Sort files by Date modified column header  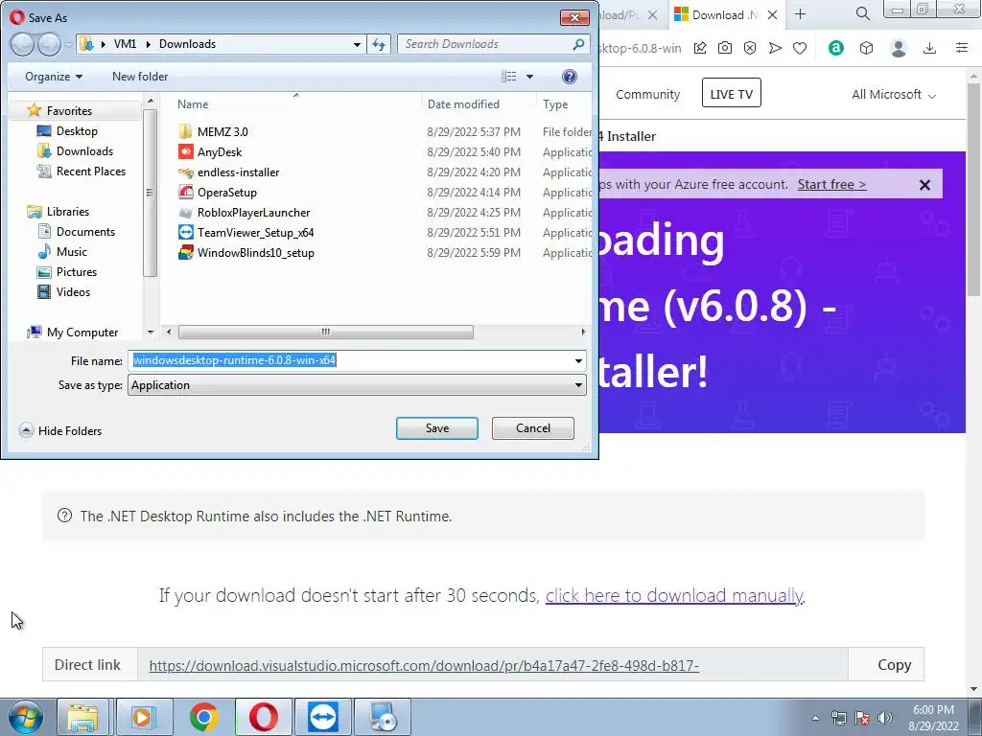[463, 104]
